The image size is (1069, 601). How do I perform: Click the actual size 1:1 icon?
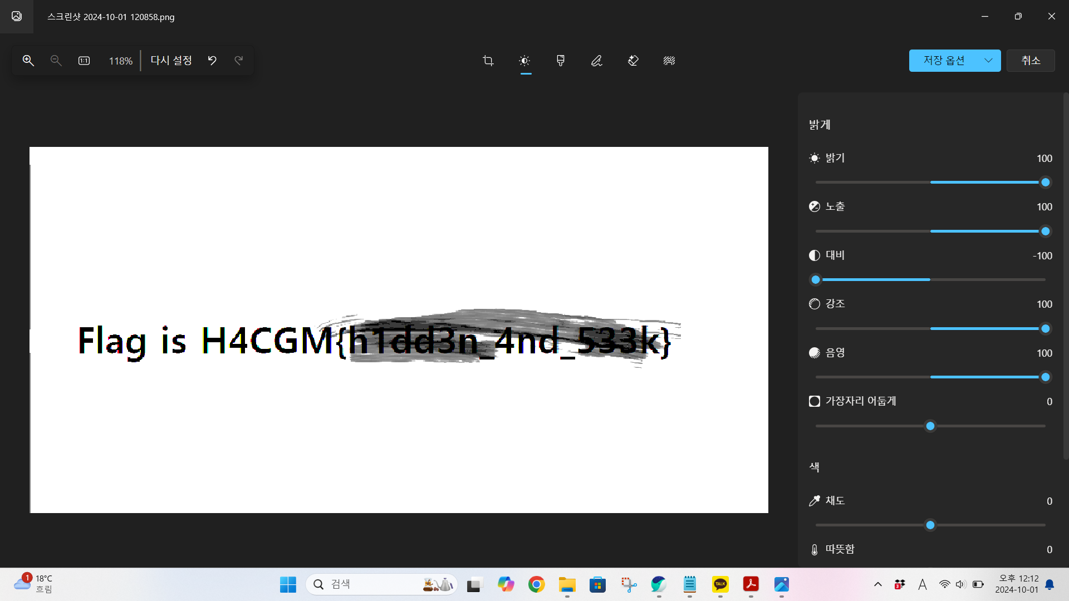(x=84, y=61)
